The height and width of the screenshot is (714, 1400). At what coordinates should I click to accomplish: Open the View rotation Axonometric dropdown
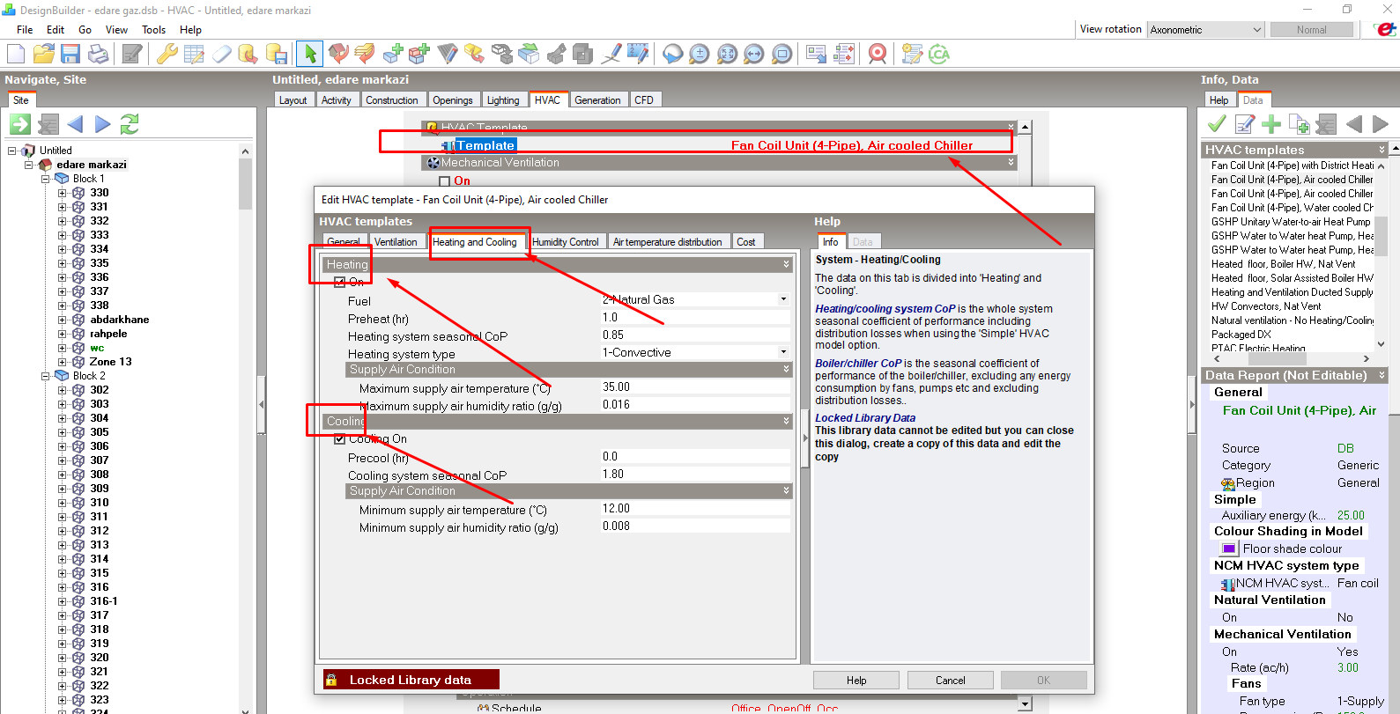pos(1206,29)
